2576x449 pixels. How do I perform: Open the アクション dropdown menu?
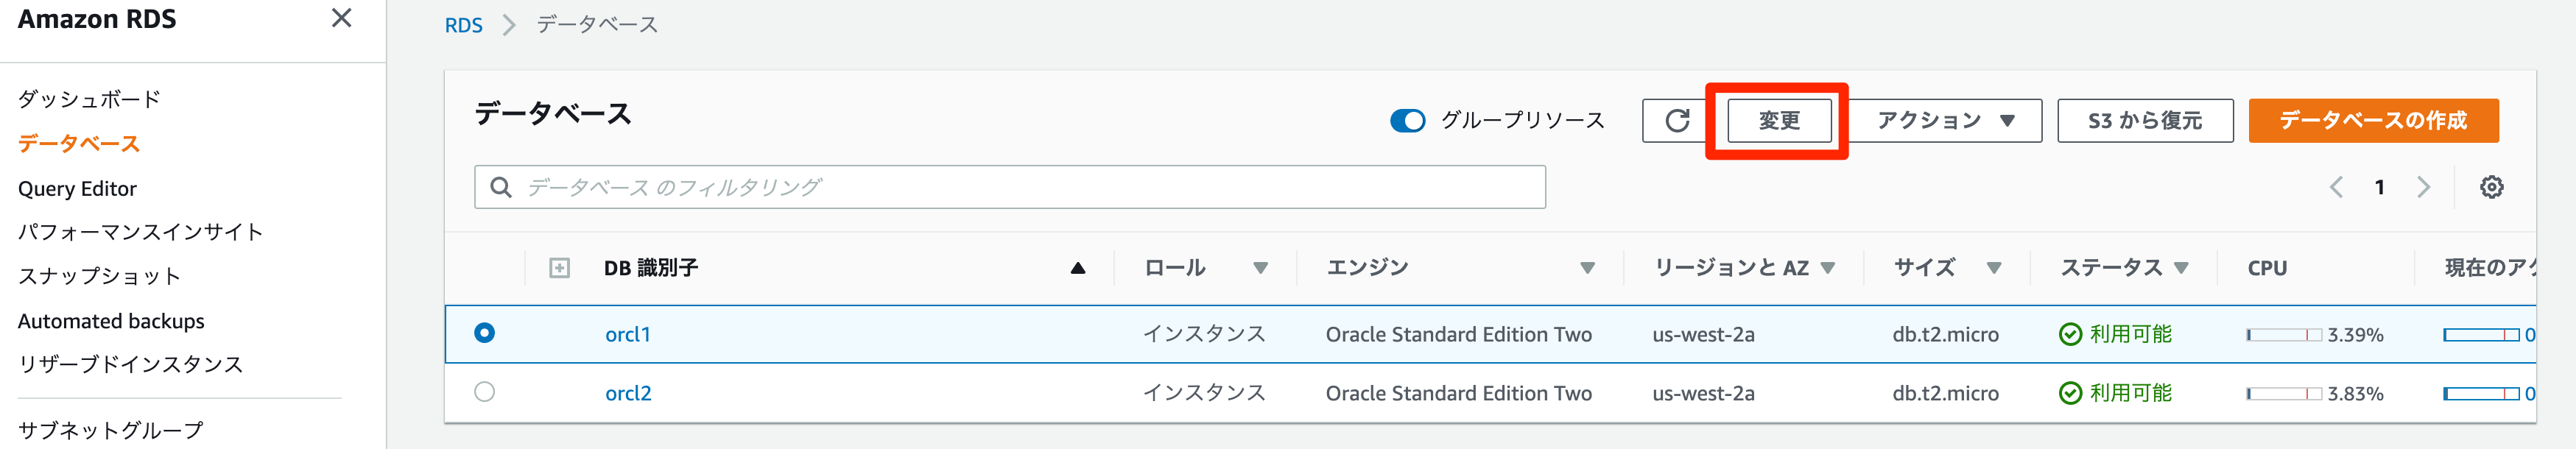pyautogui.click(x=1944, y=121)
